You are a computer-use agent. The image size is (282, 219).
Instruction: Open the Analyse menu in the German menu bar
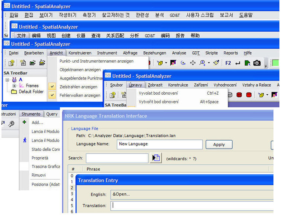(x=179, y=53)
